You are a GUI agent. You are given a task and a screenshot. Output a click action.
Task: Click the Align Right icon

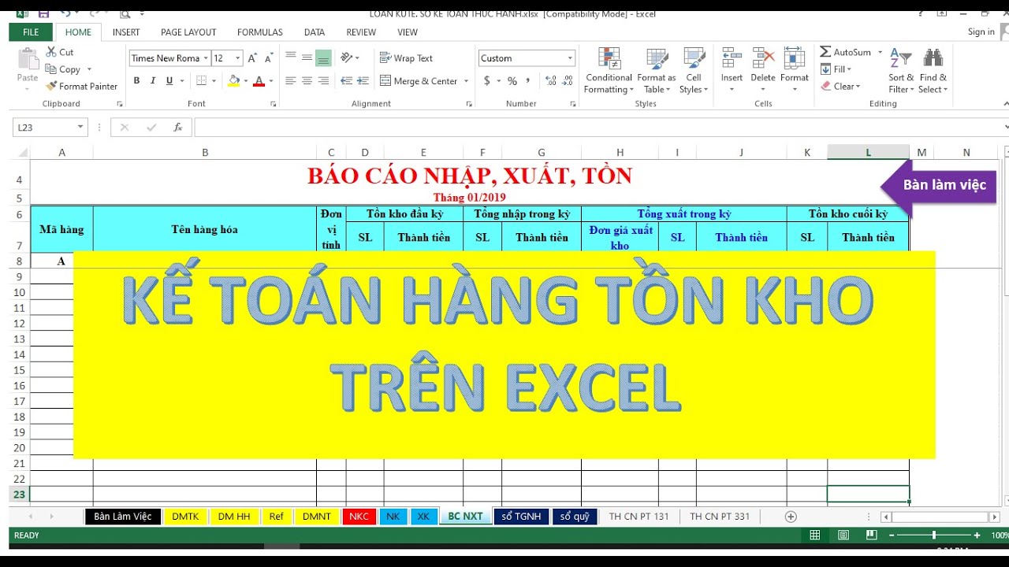coord(323,81)
